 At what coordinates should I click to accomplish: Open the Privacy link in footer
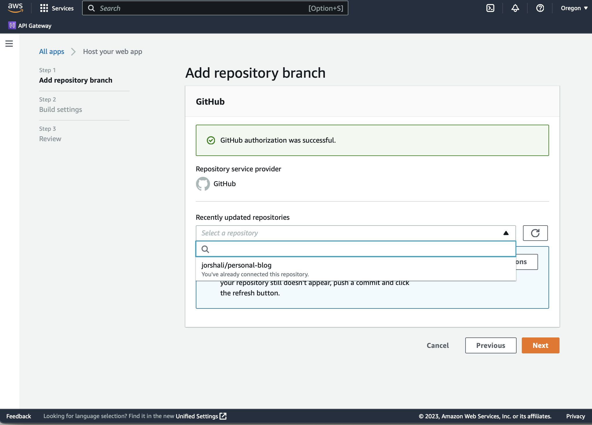point(575,416)
